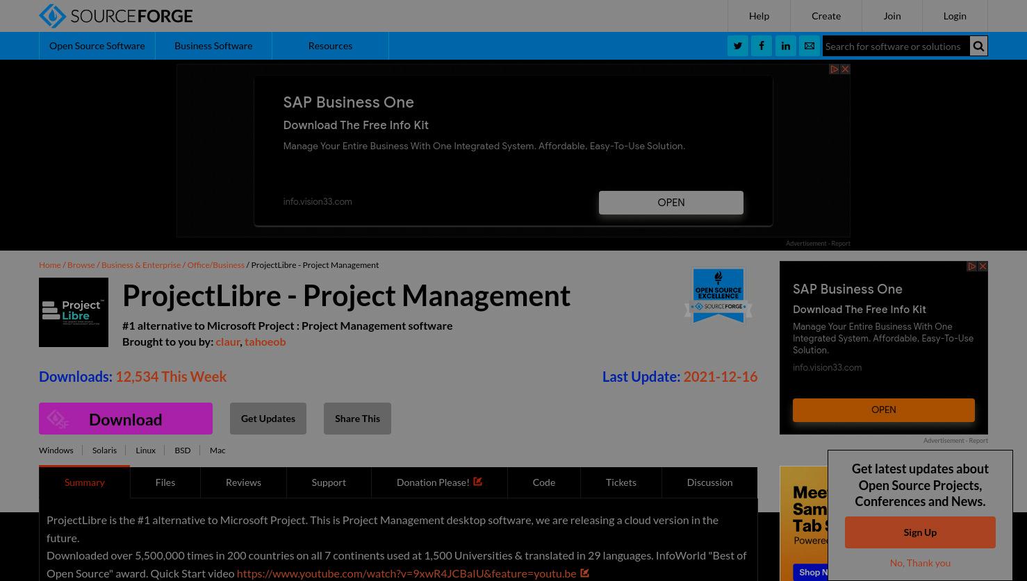Viewport: 1027px width, 581px height.
Task: Open author tahoeob profile link
Action: (265, 342)
